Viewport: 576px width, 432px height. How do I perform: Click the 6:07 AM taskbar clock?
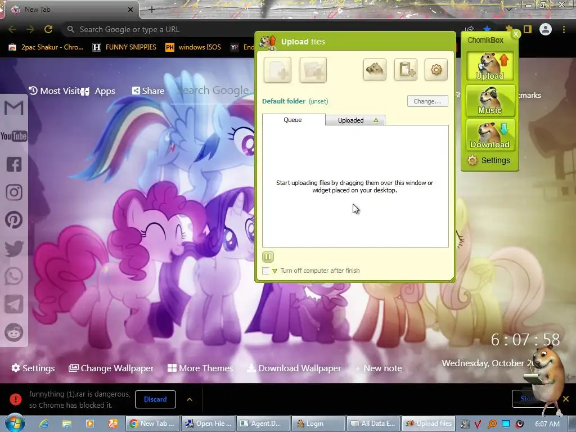point(547,424)
